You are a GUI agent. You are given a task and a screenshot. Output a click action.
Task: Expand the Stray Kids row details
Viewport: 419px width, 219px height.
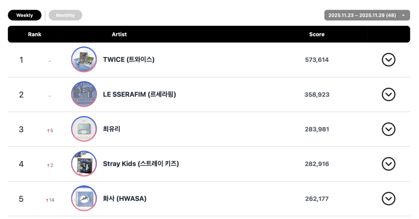click(x=388, y=164)
